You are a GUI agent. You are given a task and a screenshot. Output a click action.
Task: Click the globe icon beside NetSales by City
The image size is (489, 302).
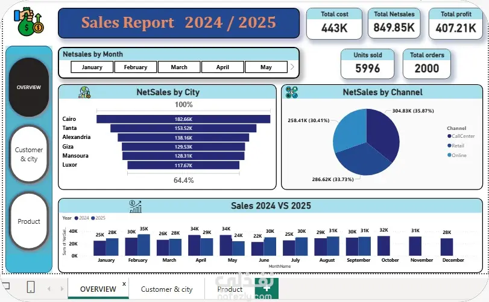[84, 93]
